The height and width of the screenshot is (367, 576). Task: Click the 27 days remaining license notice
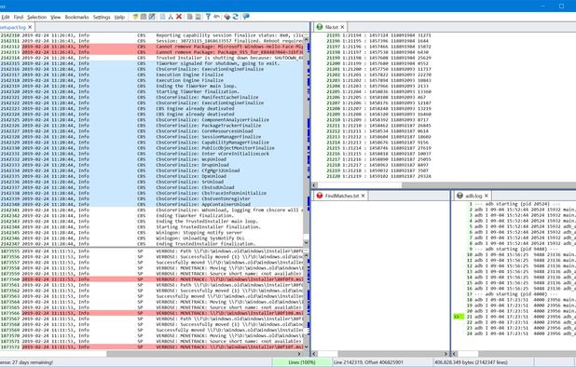26,362
